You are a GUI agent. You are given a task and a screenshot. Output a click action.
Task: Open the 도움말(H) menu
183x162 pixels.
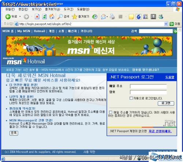pyautogui.click(x=83, y=9)
